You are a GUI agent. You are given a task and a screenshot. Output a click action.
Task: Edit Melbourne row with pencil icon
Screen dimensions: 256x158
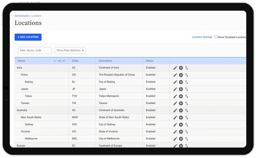pyautogui.click(x=175, y=139)
